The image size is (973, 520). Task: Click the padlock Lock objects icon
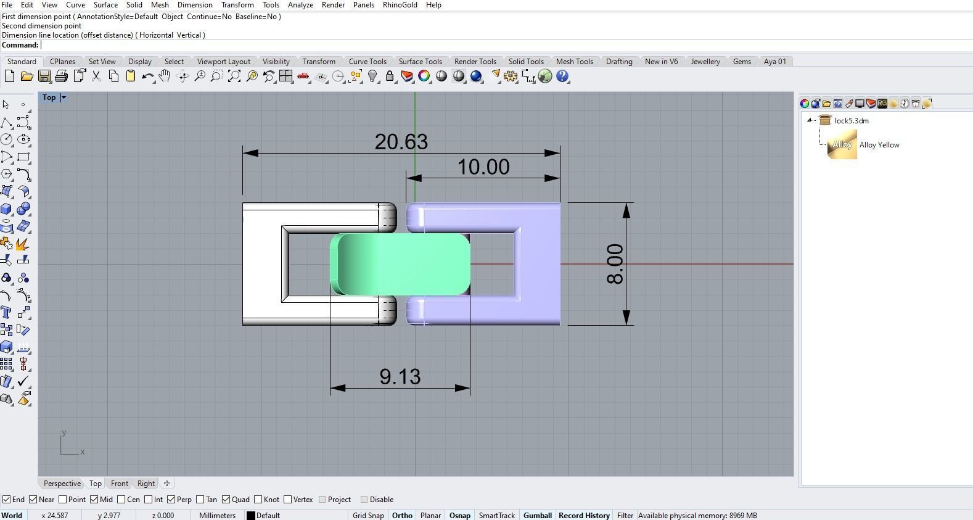pos(390,76)
